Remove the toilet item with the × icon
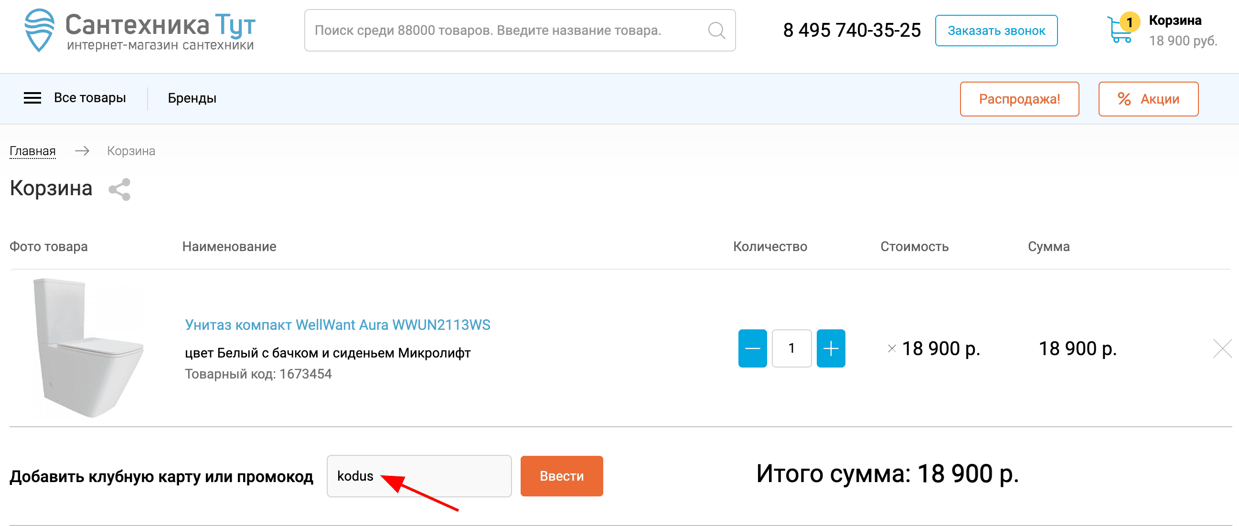 1223,348
